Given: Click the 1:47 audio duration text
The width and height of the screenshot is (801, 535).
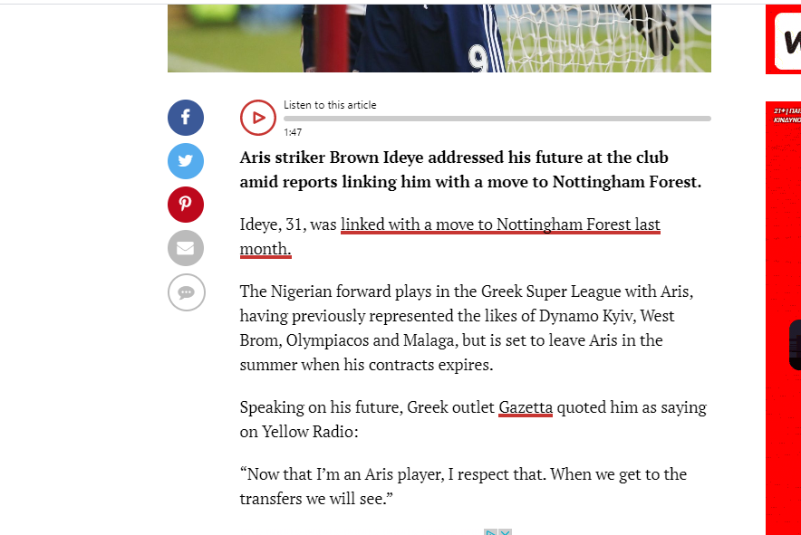Looking at the screenshot, I should [293, 132].
